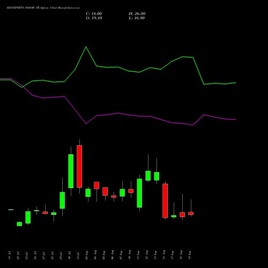Select the tall red candlestick above 31 Jul
Viewport: 268px width, 268px height.
pos(79,166)
